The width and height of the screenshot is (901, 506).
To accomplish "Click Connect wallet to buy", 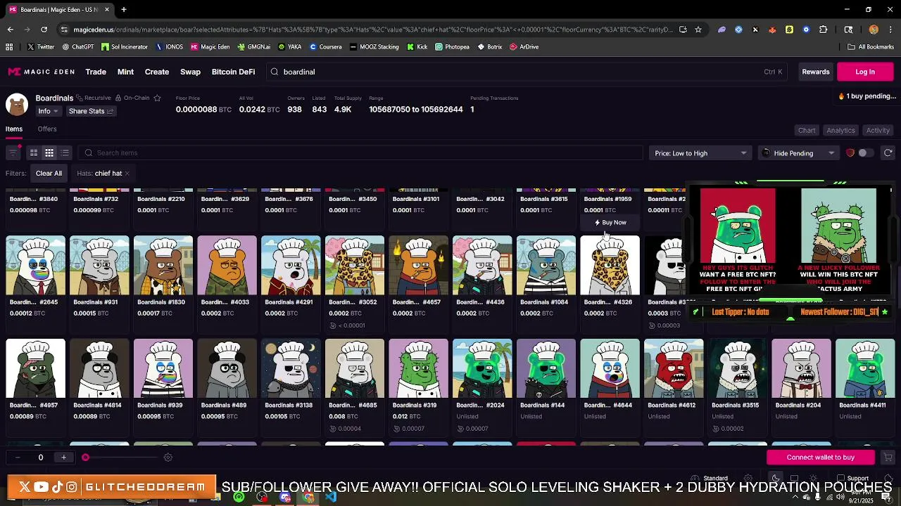I will click(x=821, y=458).
